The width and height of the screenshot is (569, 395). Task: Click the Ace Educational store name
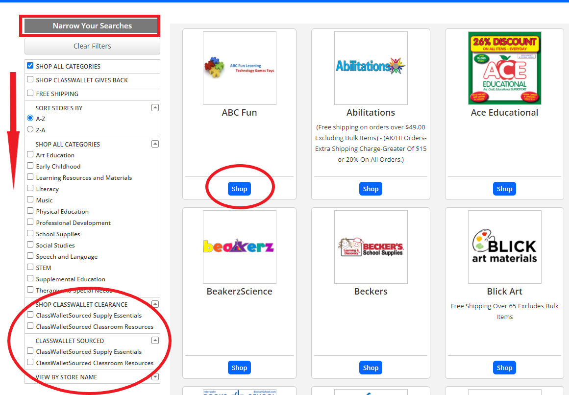pos(504,112)
